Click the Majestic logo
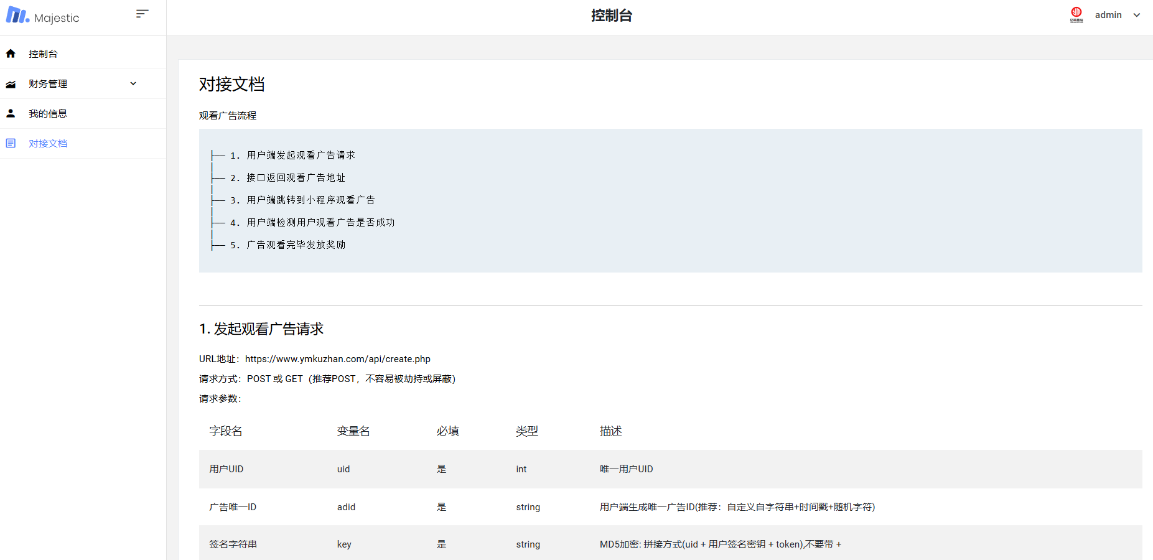Screen dimensions: 1153x560 click(42, 16)
